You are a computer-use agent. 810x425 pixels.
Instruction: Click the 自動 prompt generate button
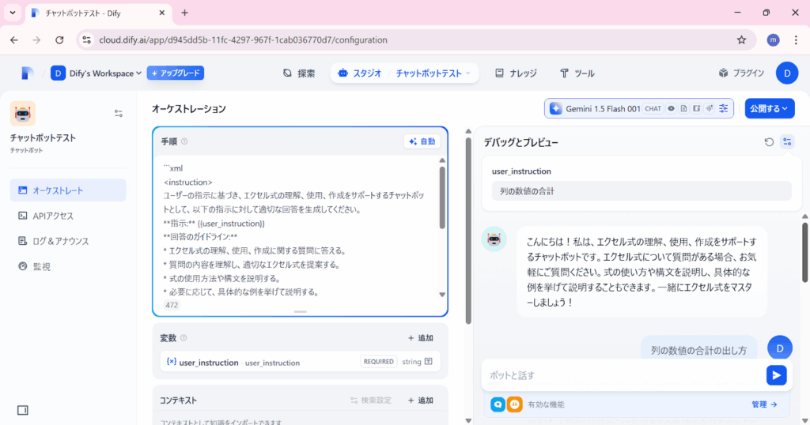[422, 141]
